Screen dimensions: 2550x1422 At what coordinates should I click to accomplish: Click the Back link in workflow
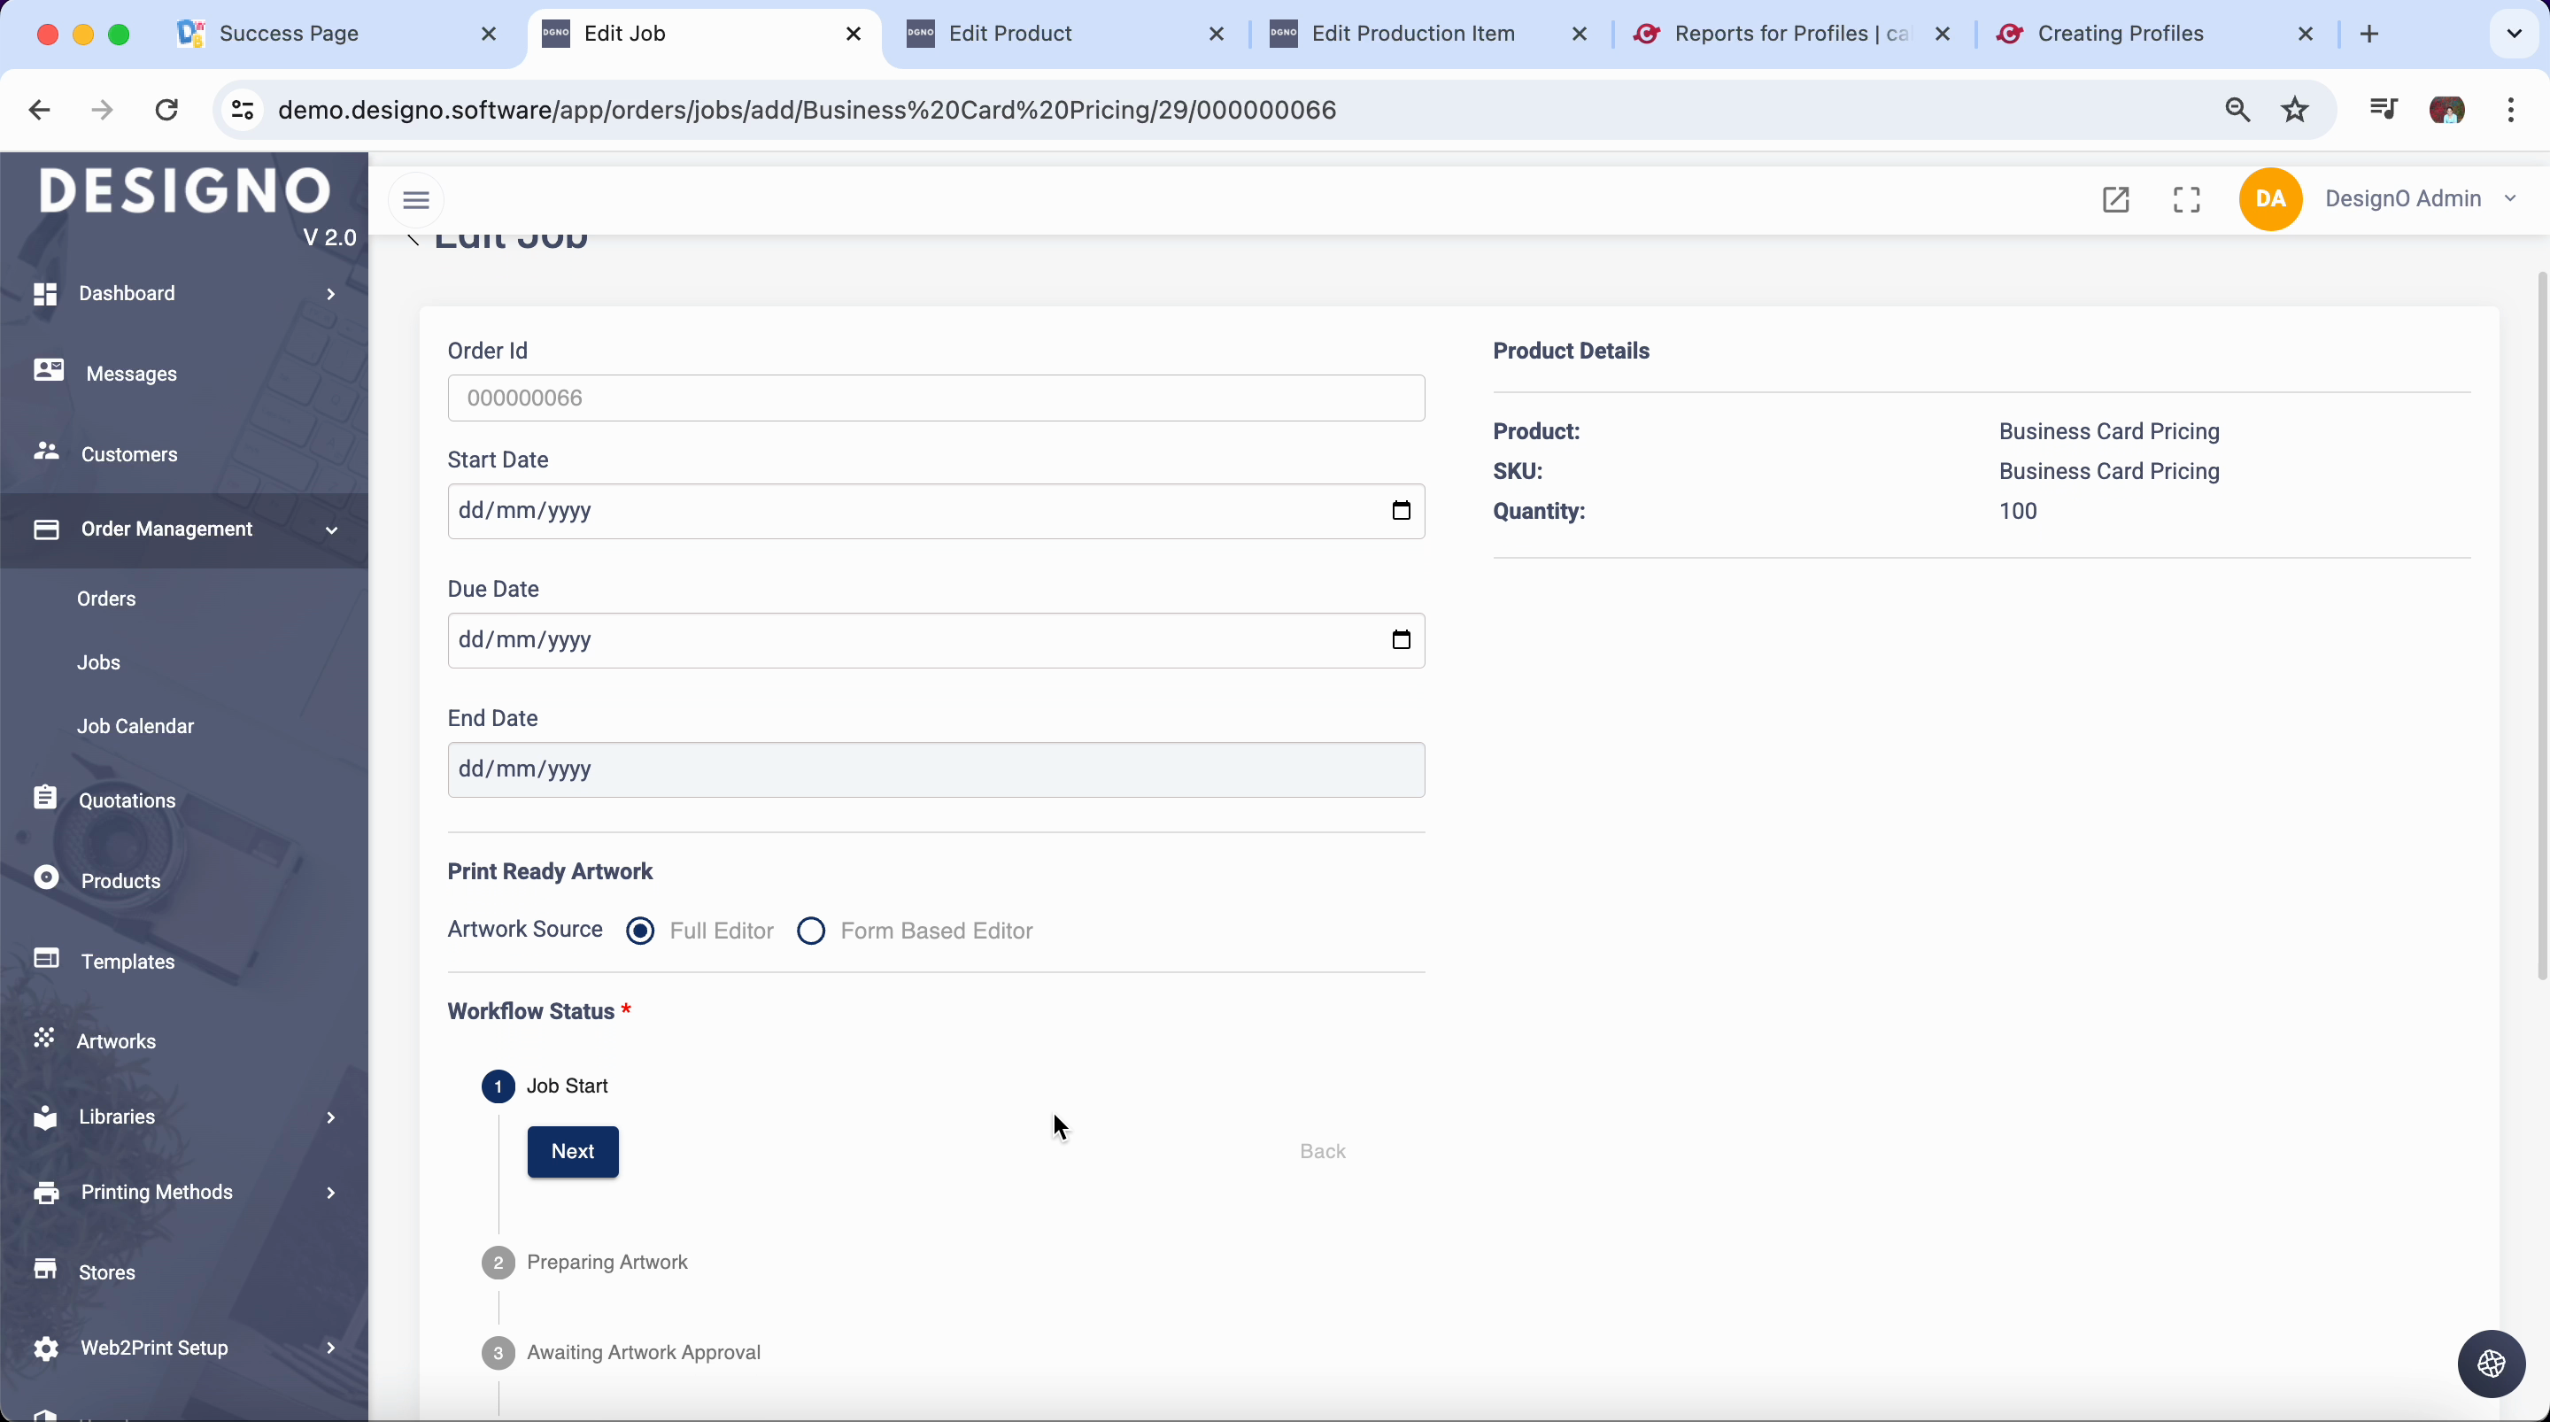(1322, 1152)
